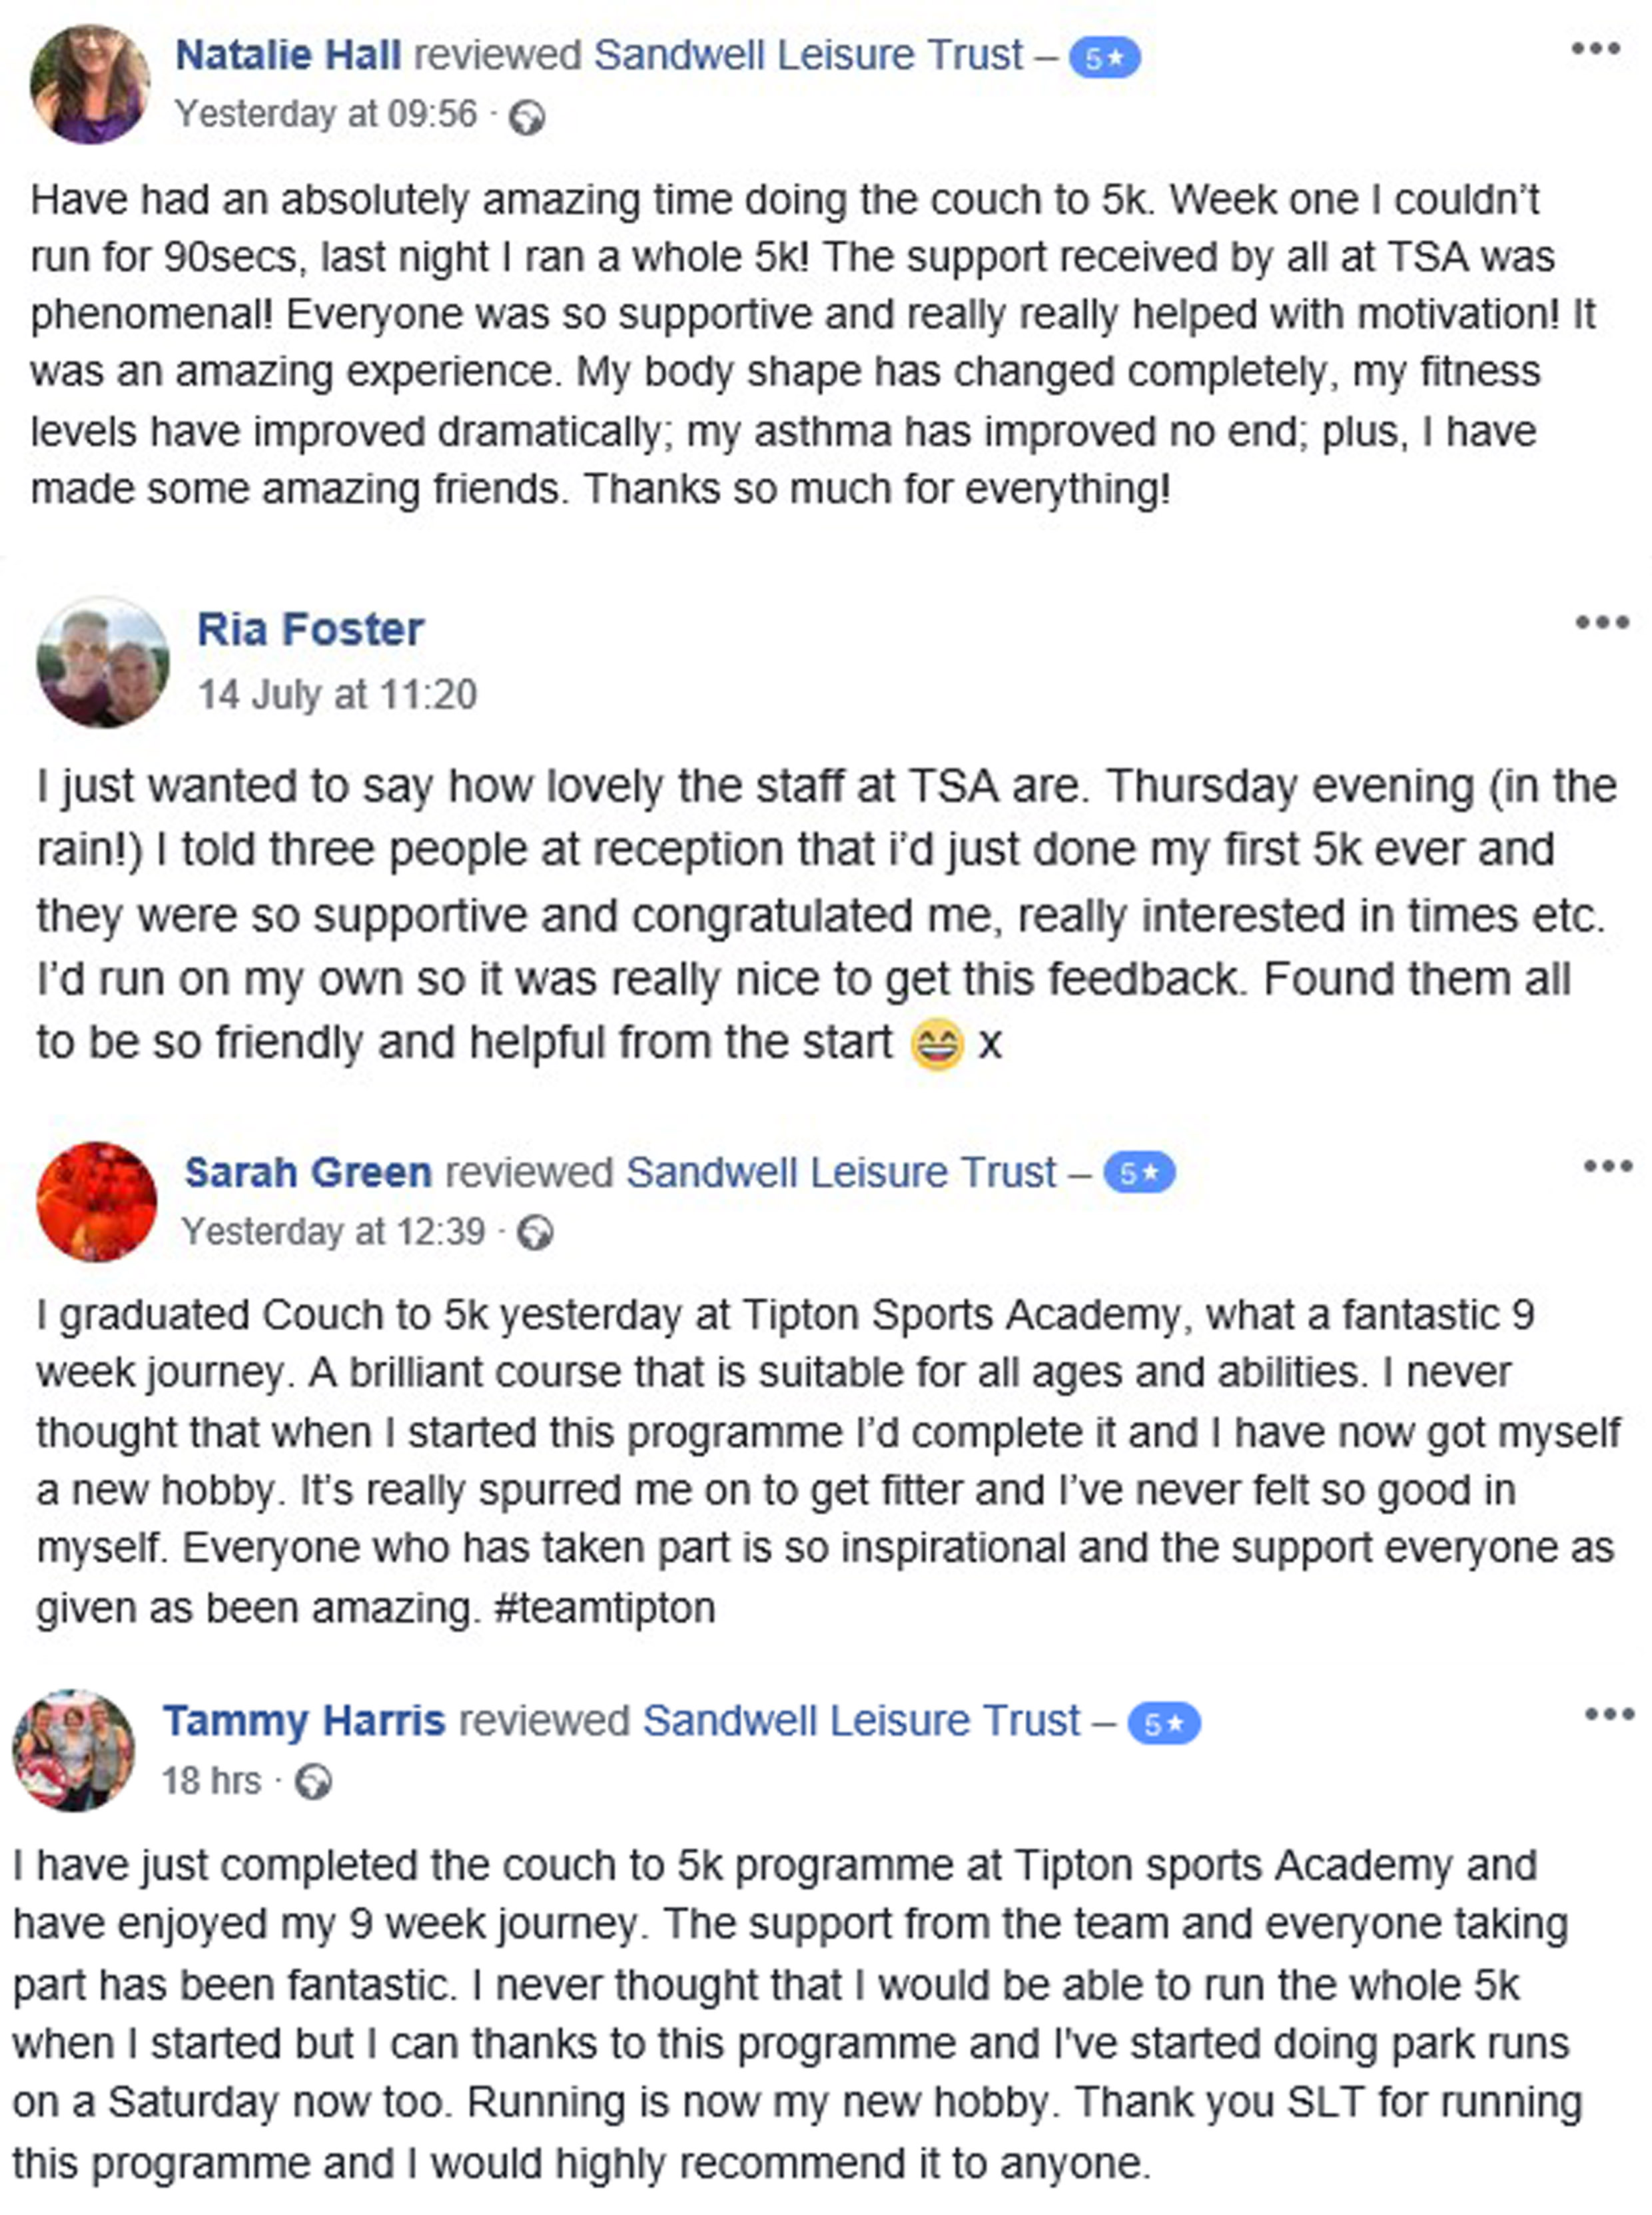Click Sandwell Leisure Trust link in Tammy's review

(x=861, y=1721)
